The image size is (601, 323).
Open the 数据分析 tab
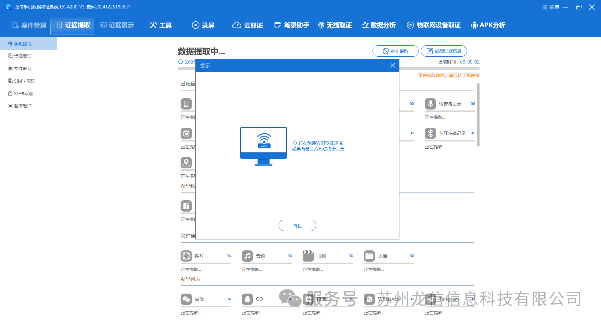(379, 25)
